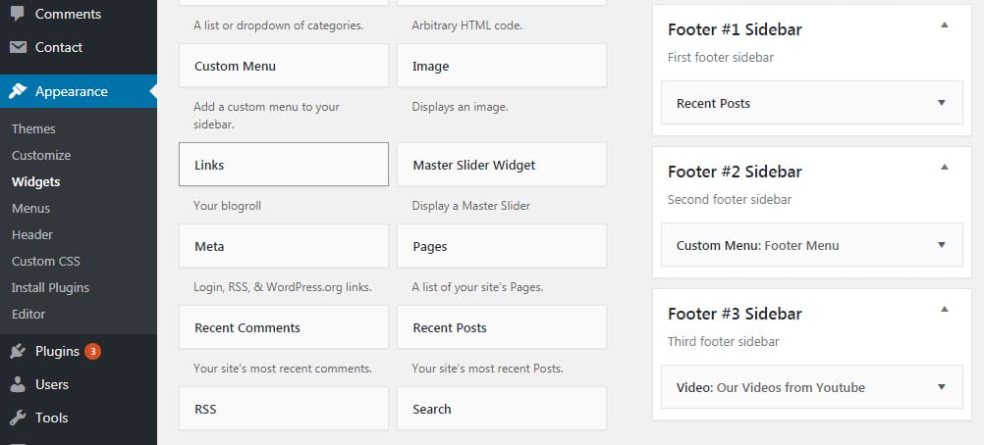The width and height of the screenshot is (984, 445).
Task: Click the Plugins update count badge
Action: (92, 351)
